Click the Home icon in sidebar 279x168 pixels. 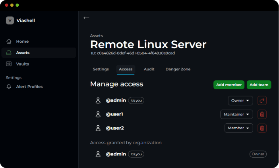9,42
